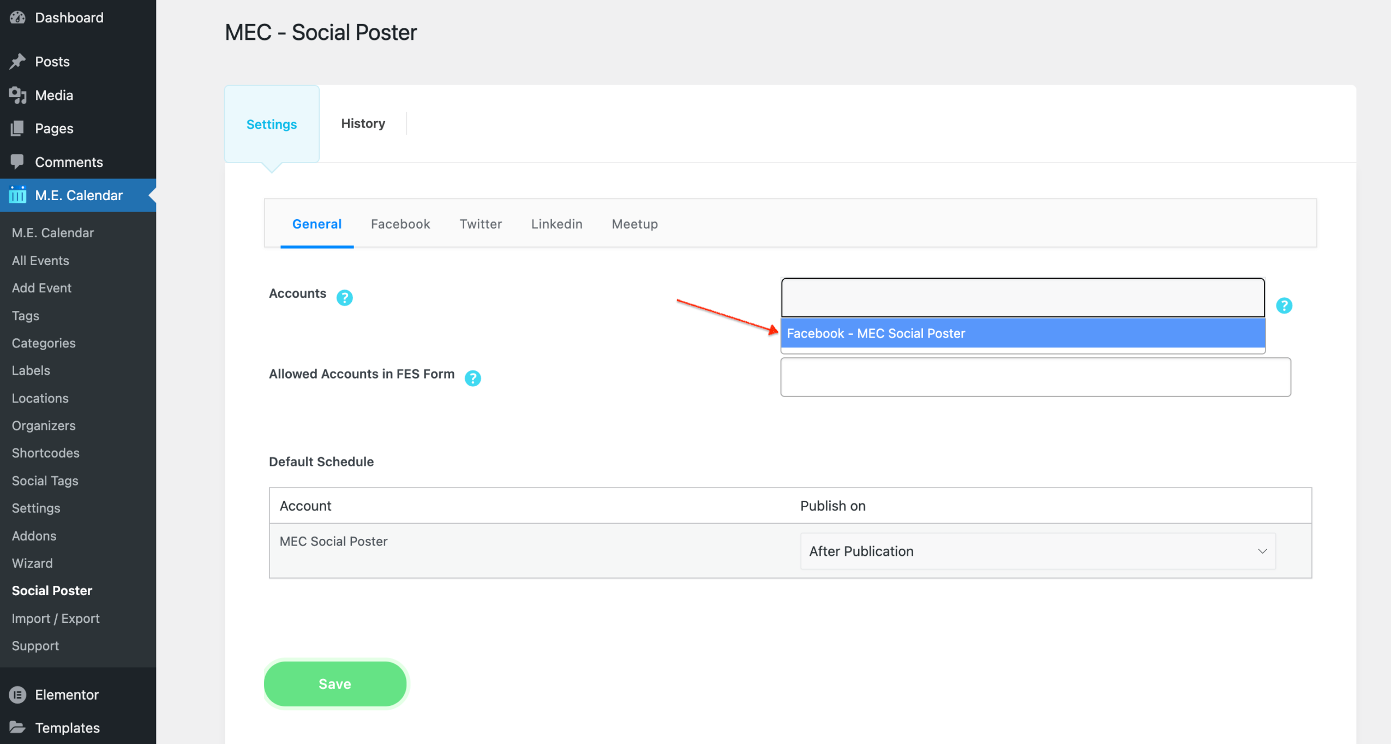Click the Posts pushpin icon
Viewport: 1391px width, 744px height.
tap(17, 62)
